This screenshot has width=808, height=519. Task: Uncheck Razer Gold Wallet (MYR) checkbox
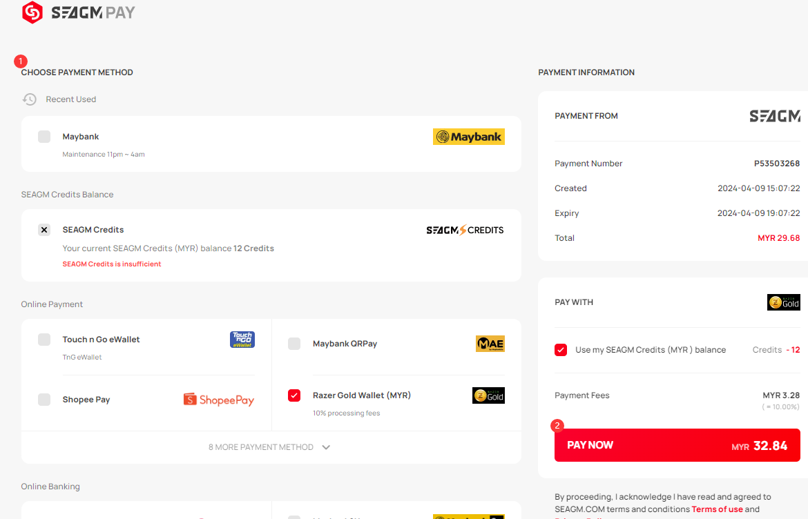coord(294,395)
